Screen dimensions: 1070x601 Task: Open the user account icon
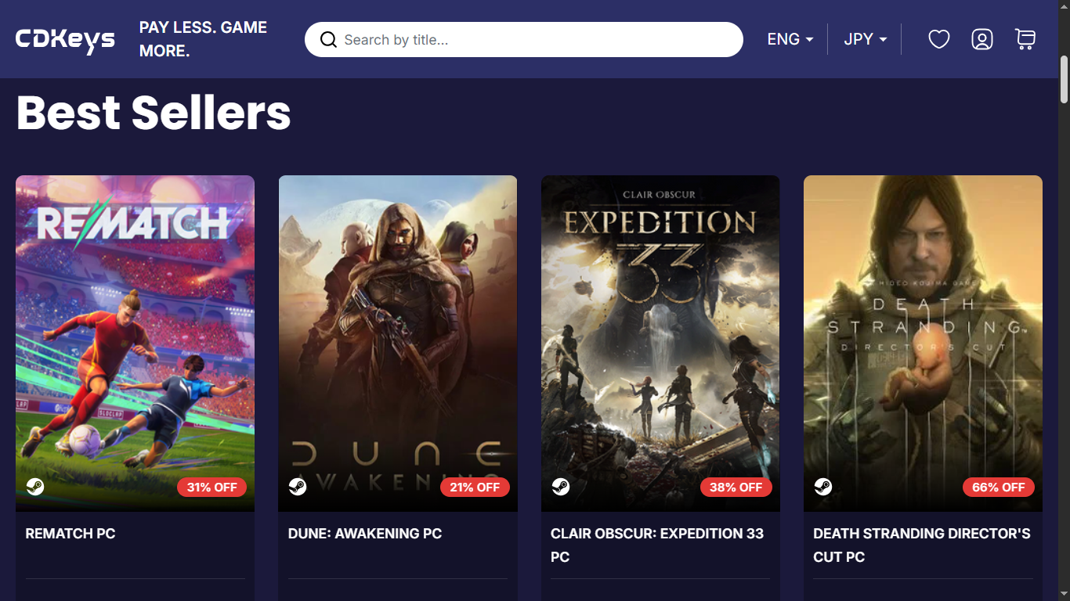981,39
